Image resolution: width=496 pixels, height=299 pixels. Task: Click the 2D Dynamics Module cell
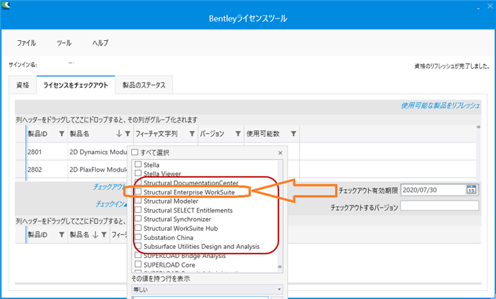(x=98, y=152)
